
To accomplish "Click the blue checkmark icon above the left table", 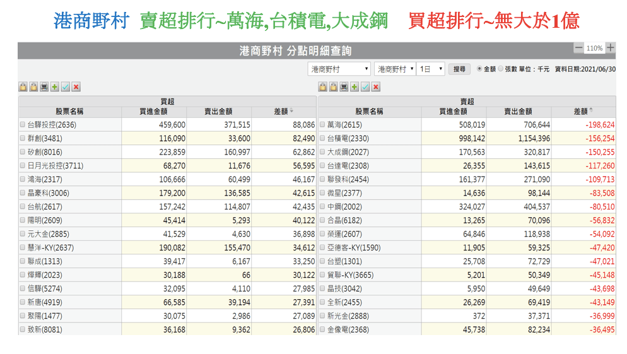I will [66, 87].
